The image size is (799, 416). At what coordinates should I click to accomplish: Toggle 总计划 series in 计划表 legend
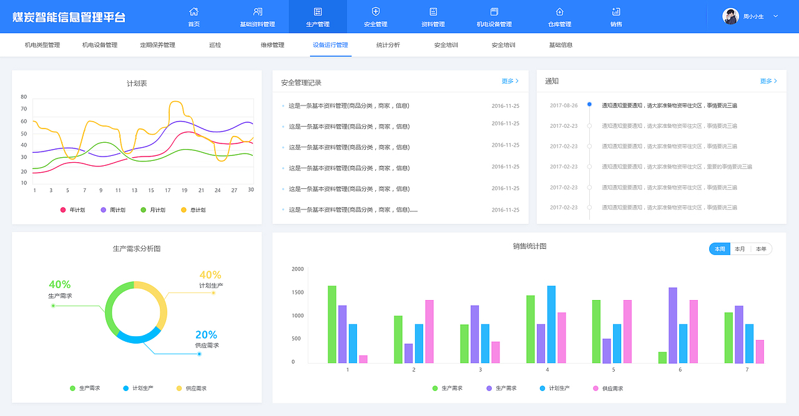point(193,210)
